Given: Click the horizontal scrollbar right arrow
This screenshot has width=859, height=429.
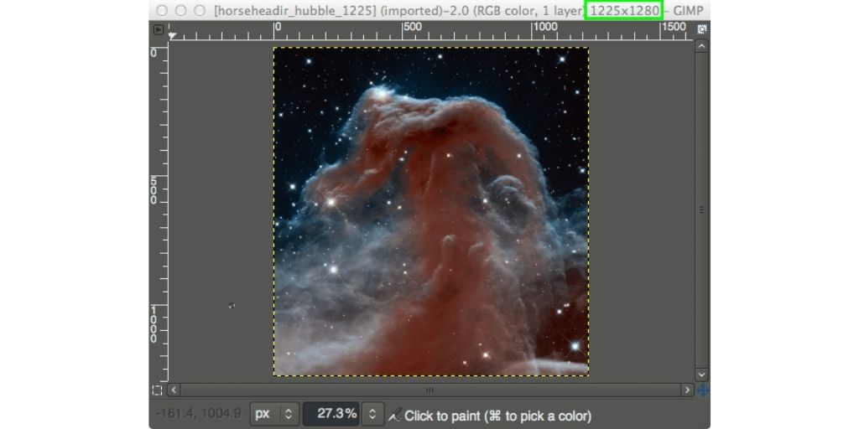Looking at the screenshot, I should point(688,390).
